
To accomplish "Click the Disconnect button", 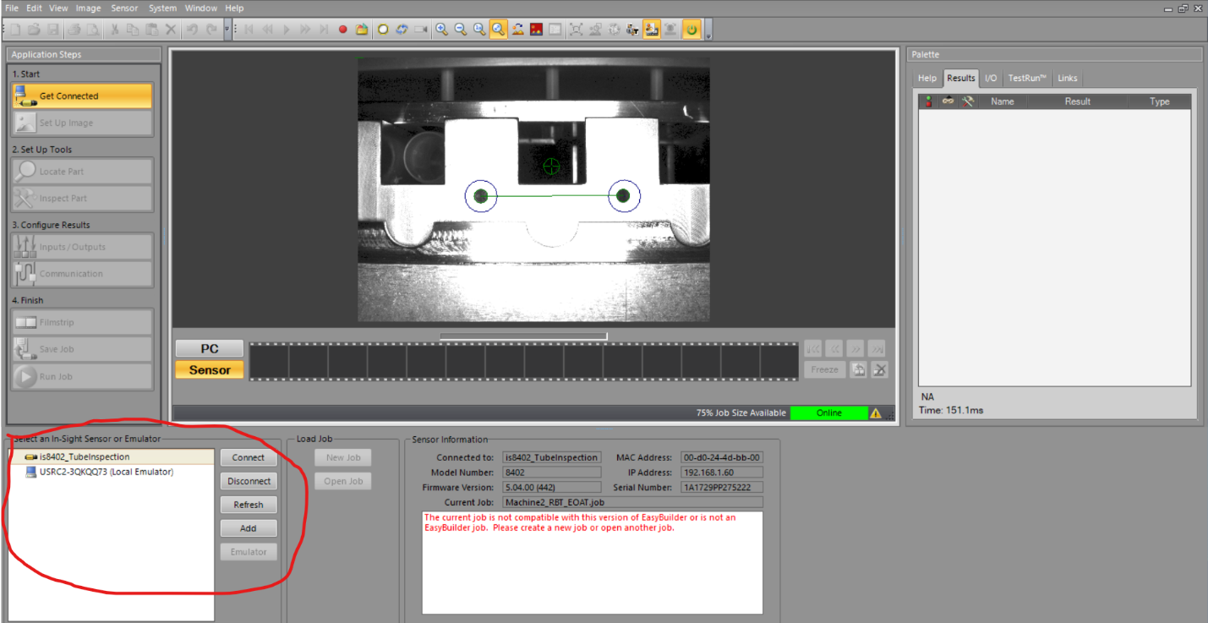I will [x=249, y=481].
